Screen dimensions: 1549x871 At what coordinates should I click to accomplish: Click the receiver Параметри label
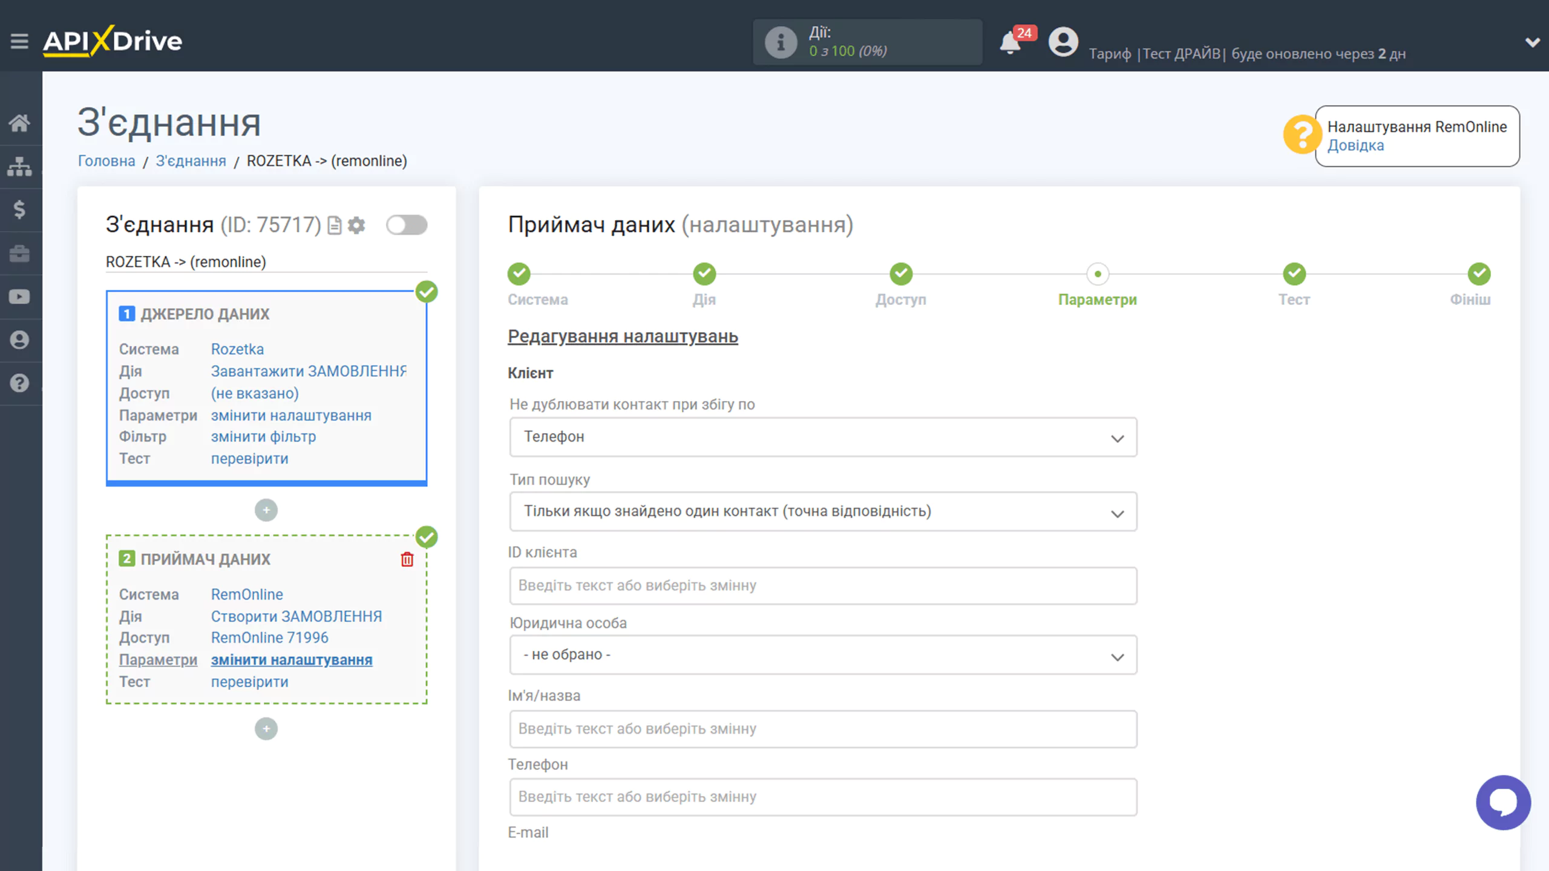(158, 660)
